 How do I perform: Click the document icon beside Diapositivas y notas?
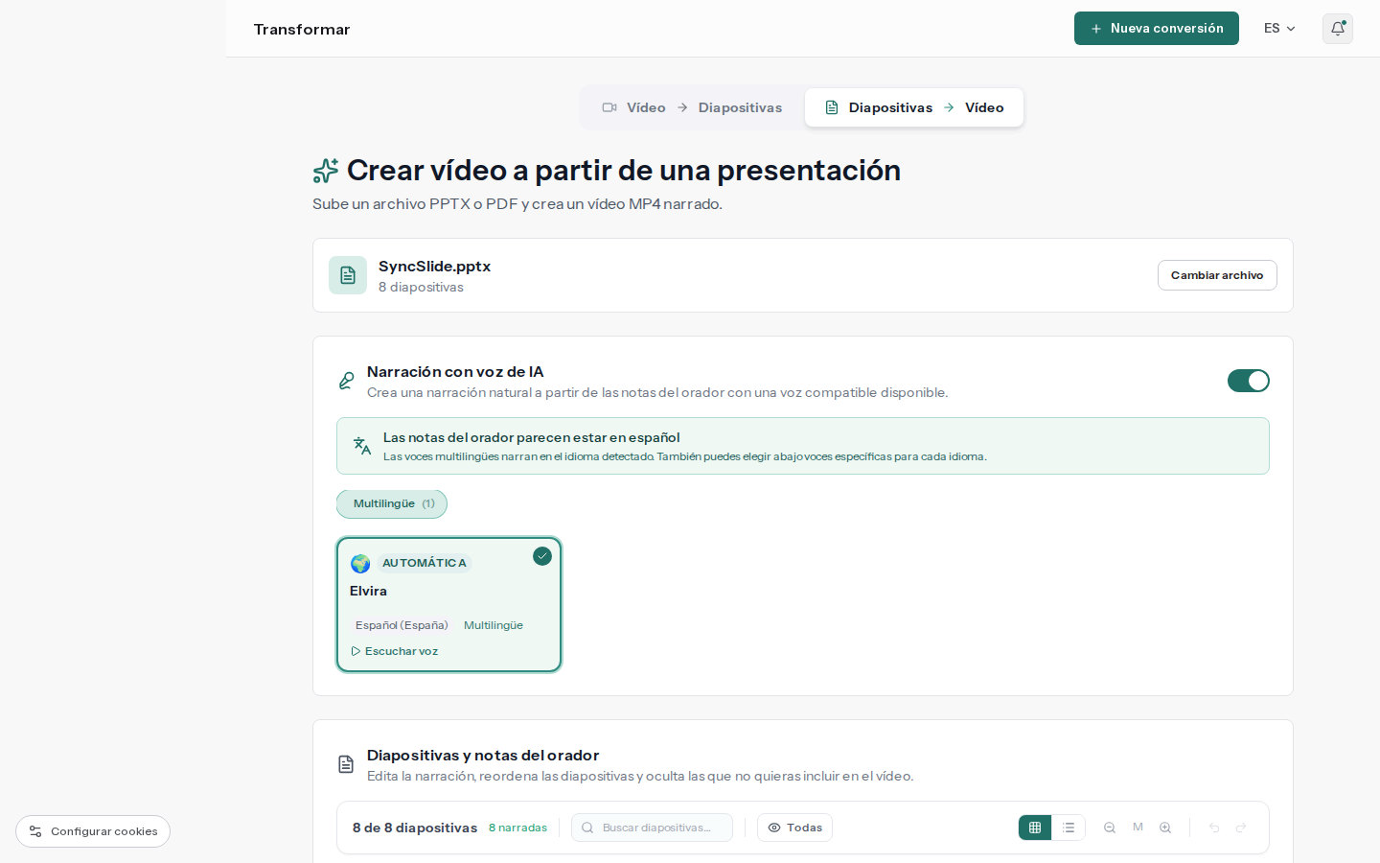tap(346, 764)
